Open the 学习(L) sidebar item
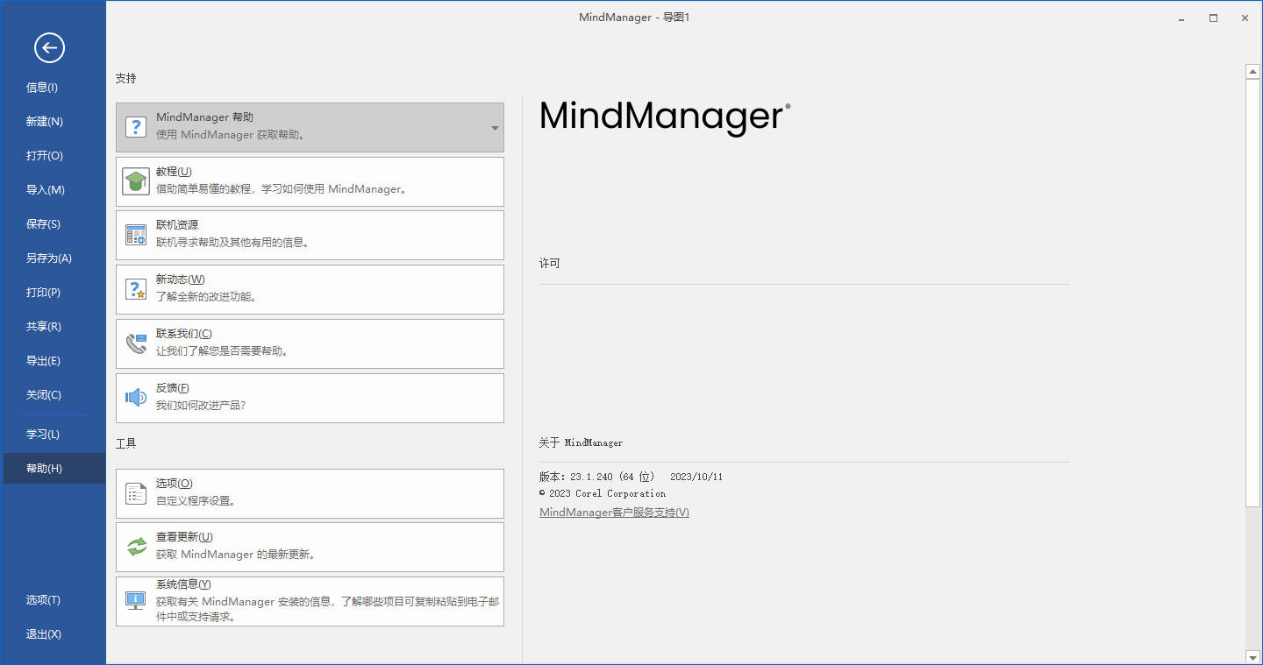The image size is (1263, 665). click(53, 435)
